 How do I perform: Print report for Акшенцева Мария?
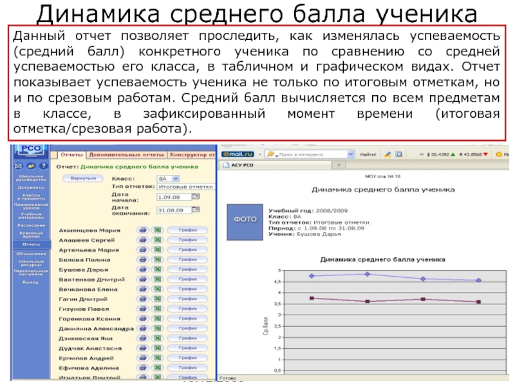tap(143, 230)
